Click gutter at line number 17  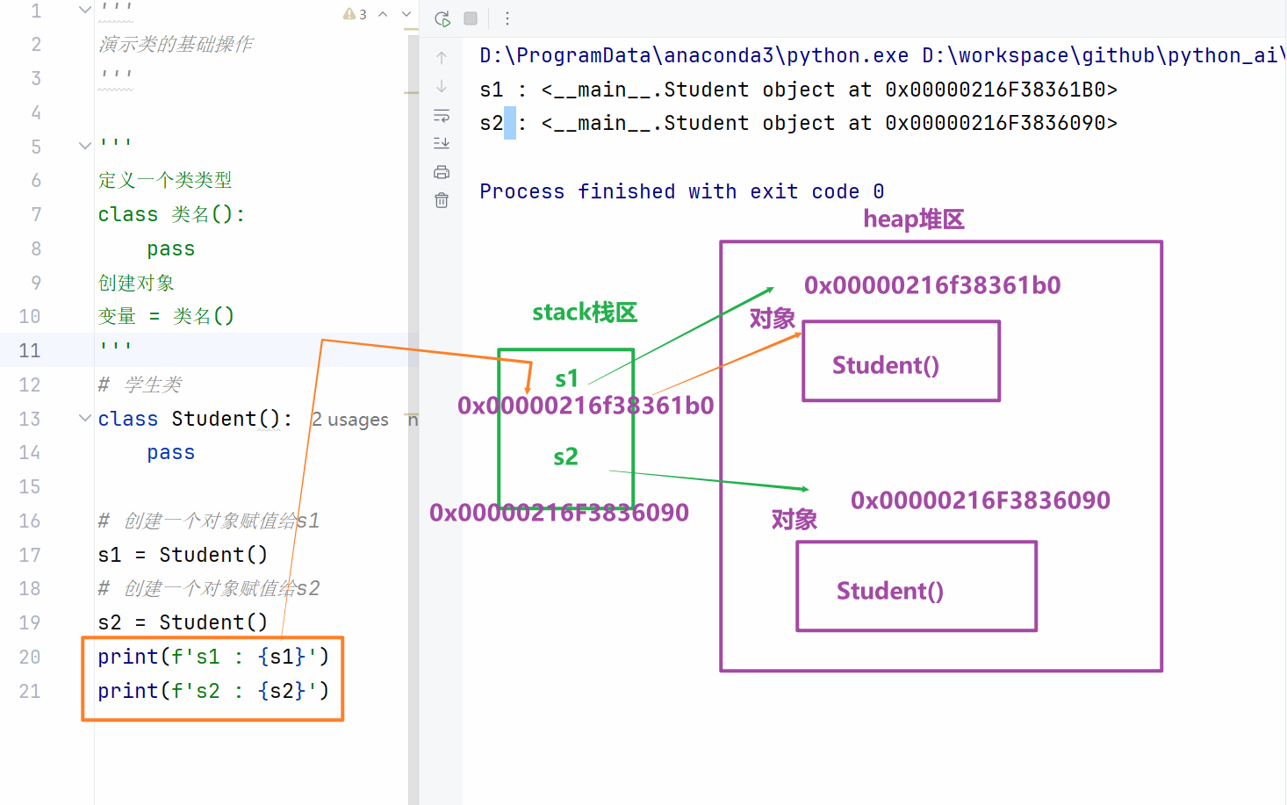[30, 555]
